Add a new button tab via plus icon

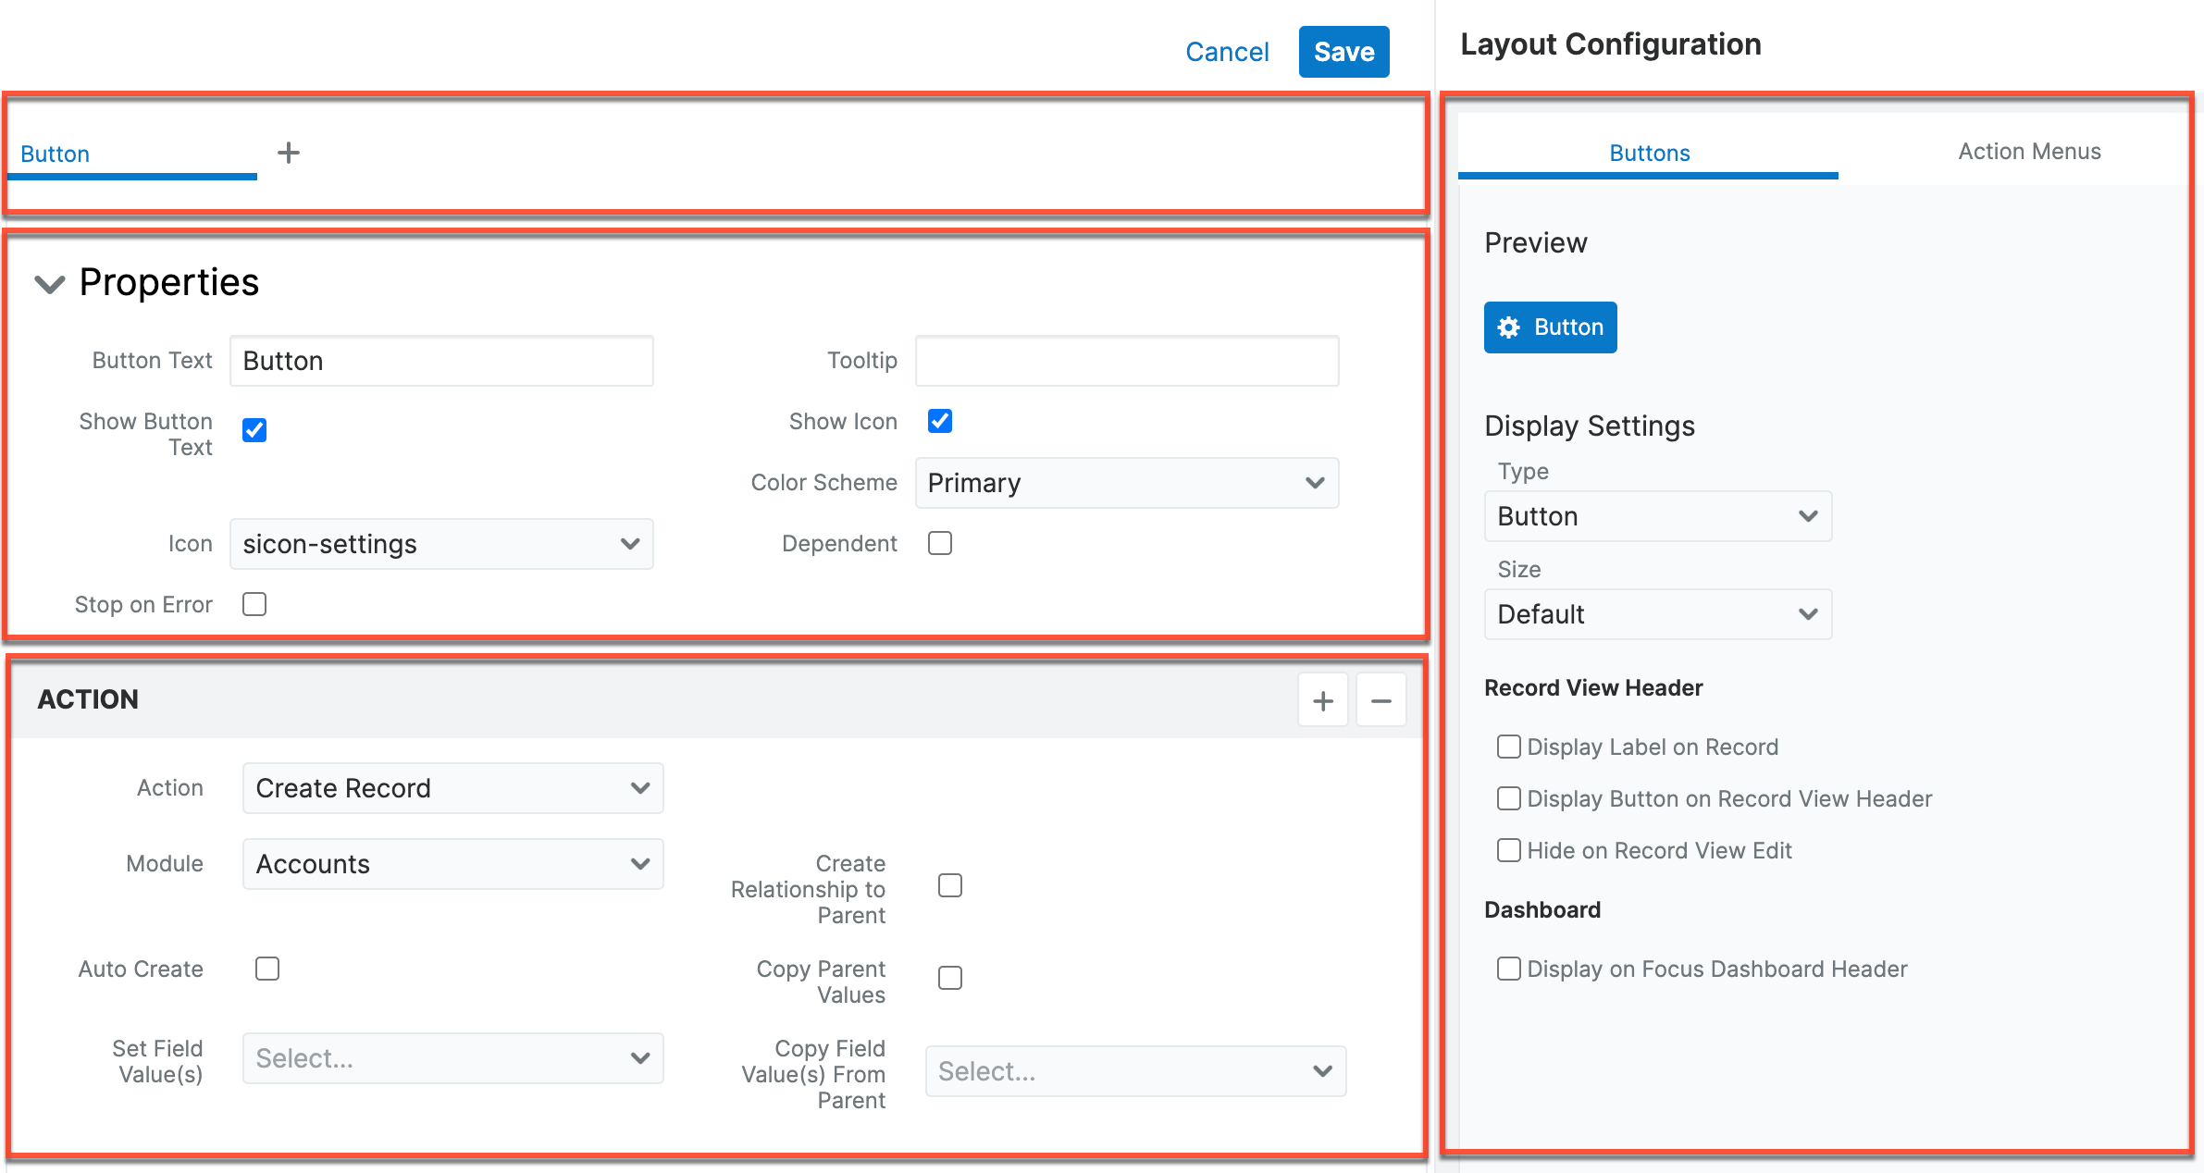tap(289, 153)
